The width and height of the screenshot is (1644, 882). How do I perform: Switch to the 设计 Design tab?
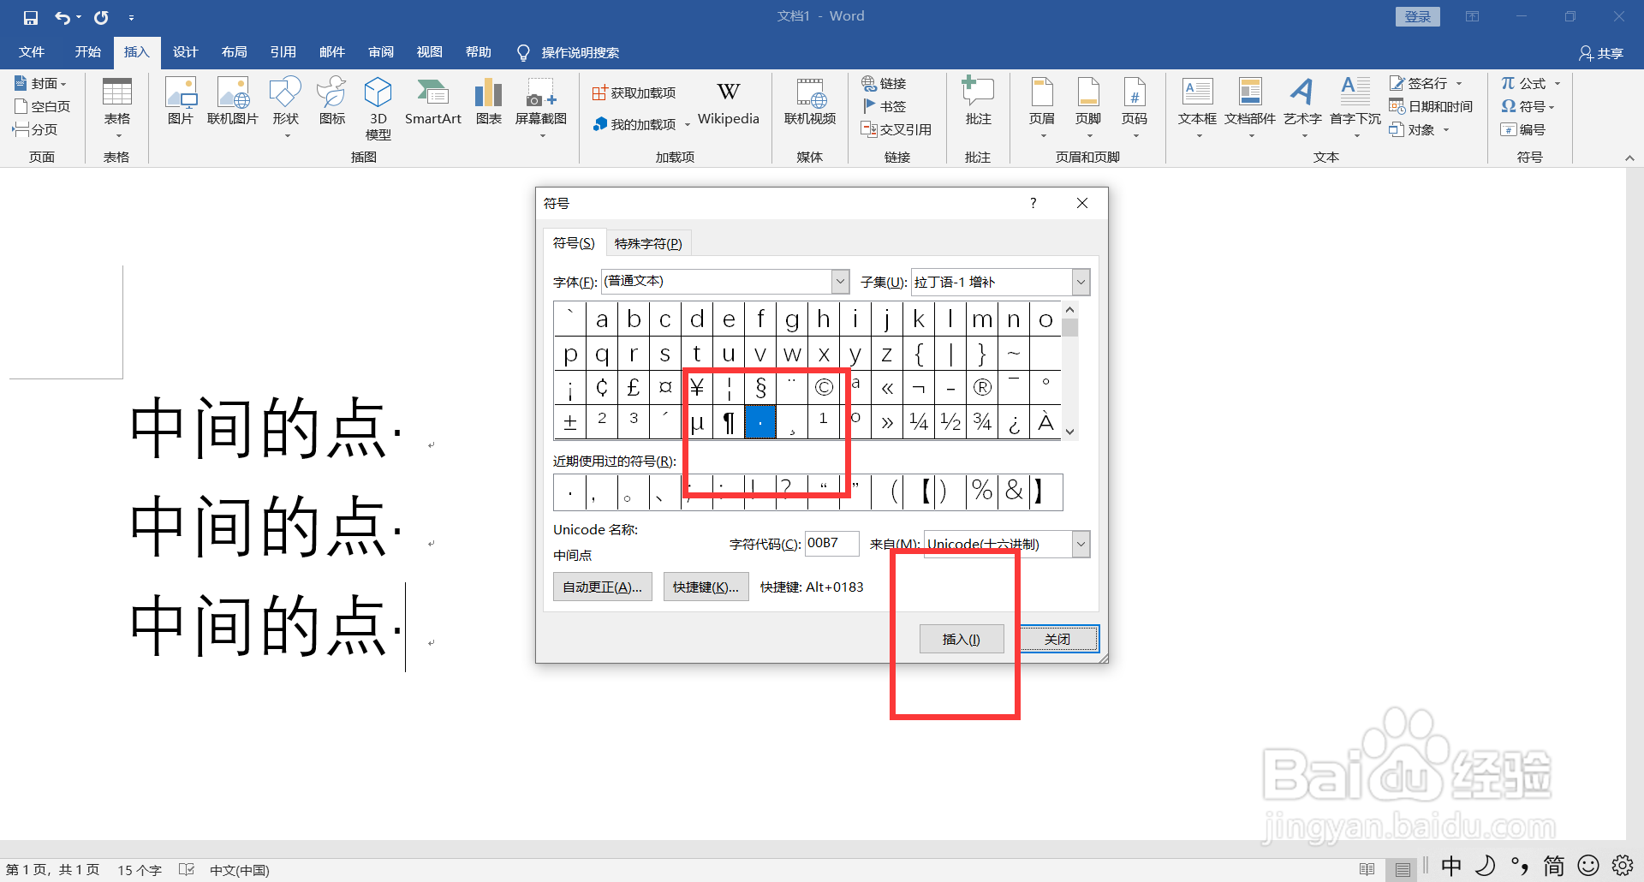[x=185, y=52]
